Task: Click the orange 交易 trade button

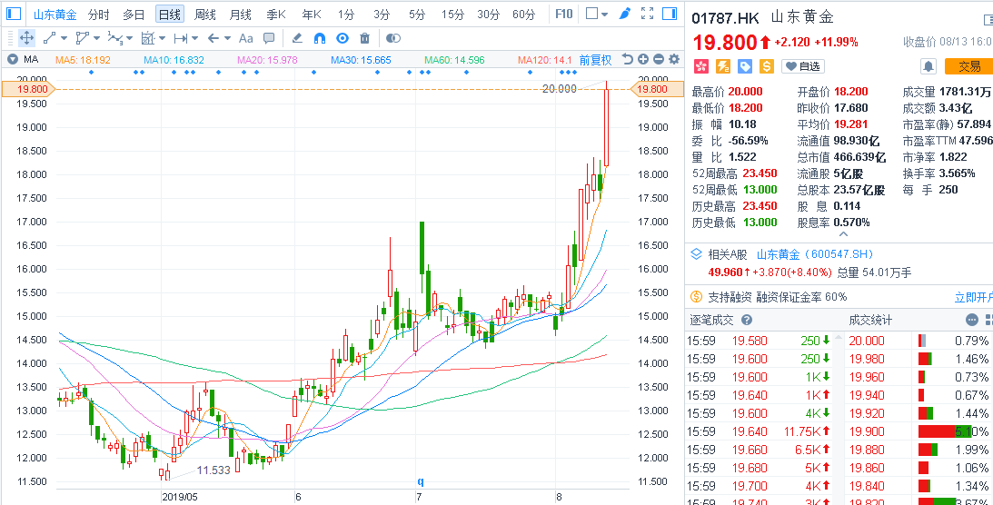Action: tap(968, 65)
